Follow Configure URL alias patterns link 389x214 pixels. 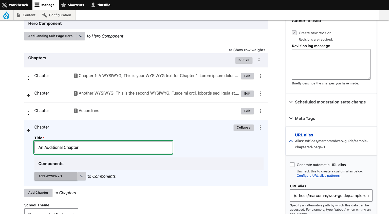[319, 176]
